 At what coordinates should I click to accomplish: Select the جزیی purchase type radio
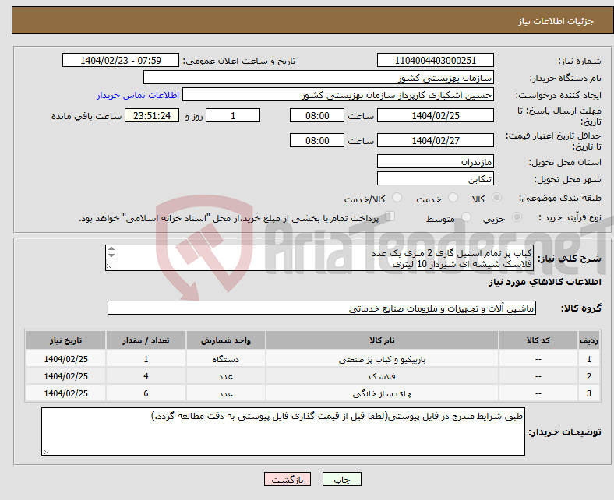[x=517, y=217]
